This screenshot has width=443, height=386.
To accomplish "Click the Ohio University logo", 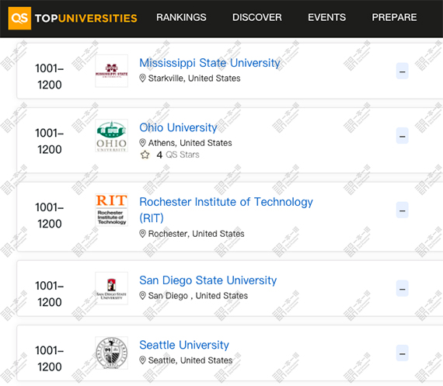I will coord(112,136).
